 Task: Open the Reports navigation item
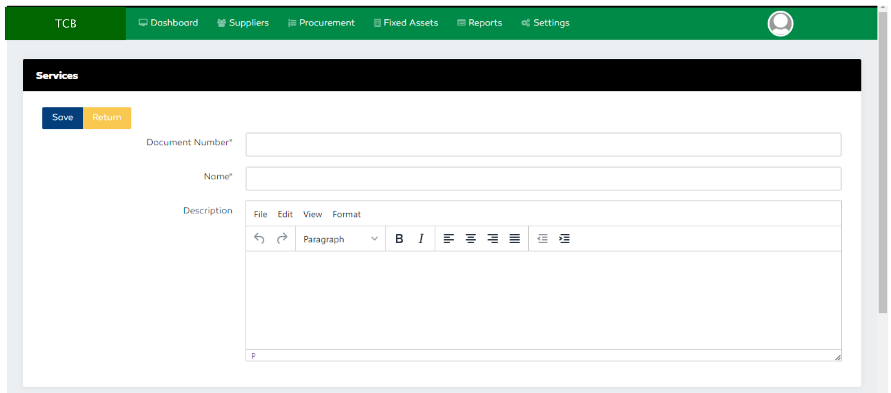[x=480, y=23]
